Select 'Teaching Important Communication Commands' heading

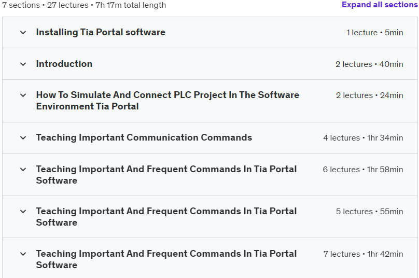pyautogui.click(x=144, y=137)
